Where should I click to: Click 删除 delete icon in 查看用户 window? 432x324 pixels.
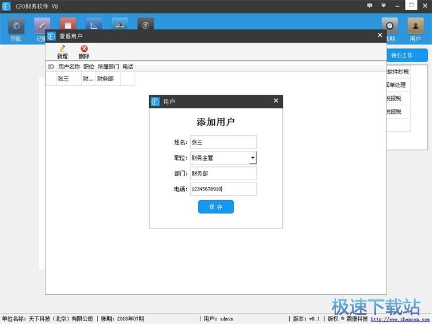[x=84, y=52]
